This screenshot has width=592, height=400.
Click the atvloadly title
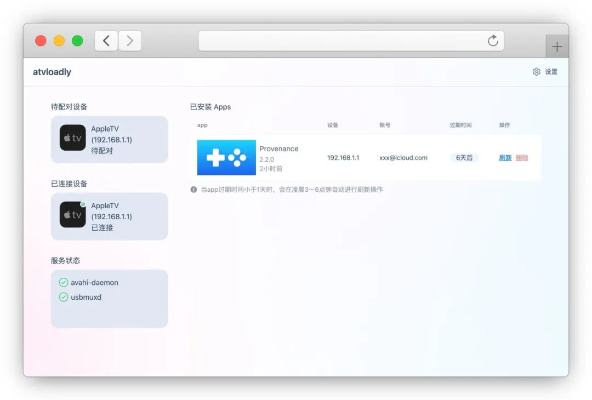click(x=52, y=72)
